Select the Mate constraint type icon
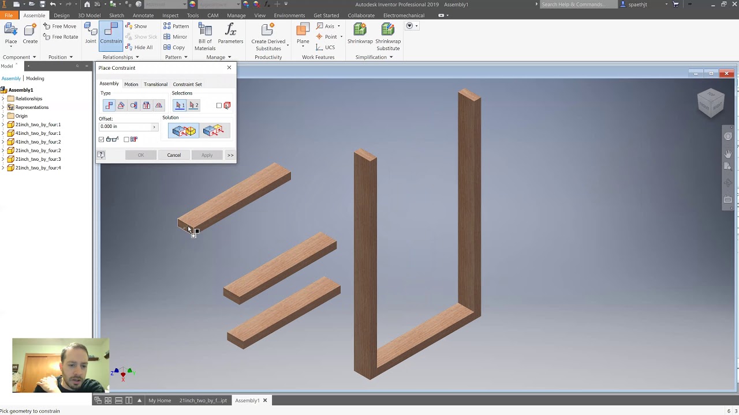Viewport: 739px width, 415px height. (109, 105)
